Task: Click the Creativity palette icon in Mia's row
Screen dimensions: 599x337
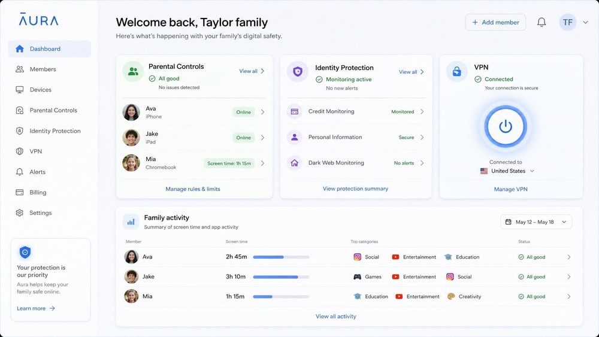Action: 451,296
